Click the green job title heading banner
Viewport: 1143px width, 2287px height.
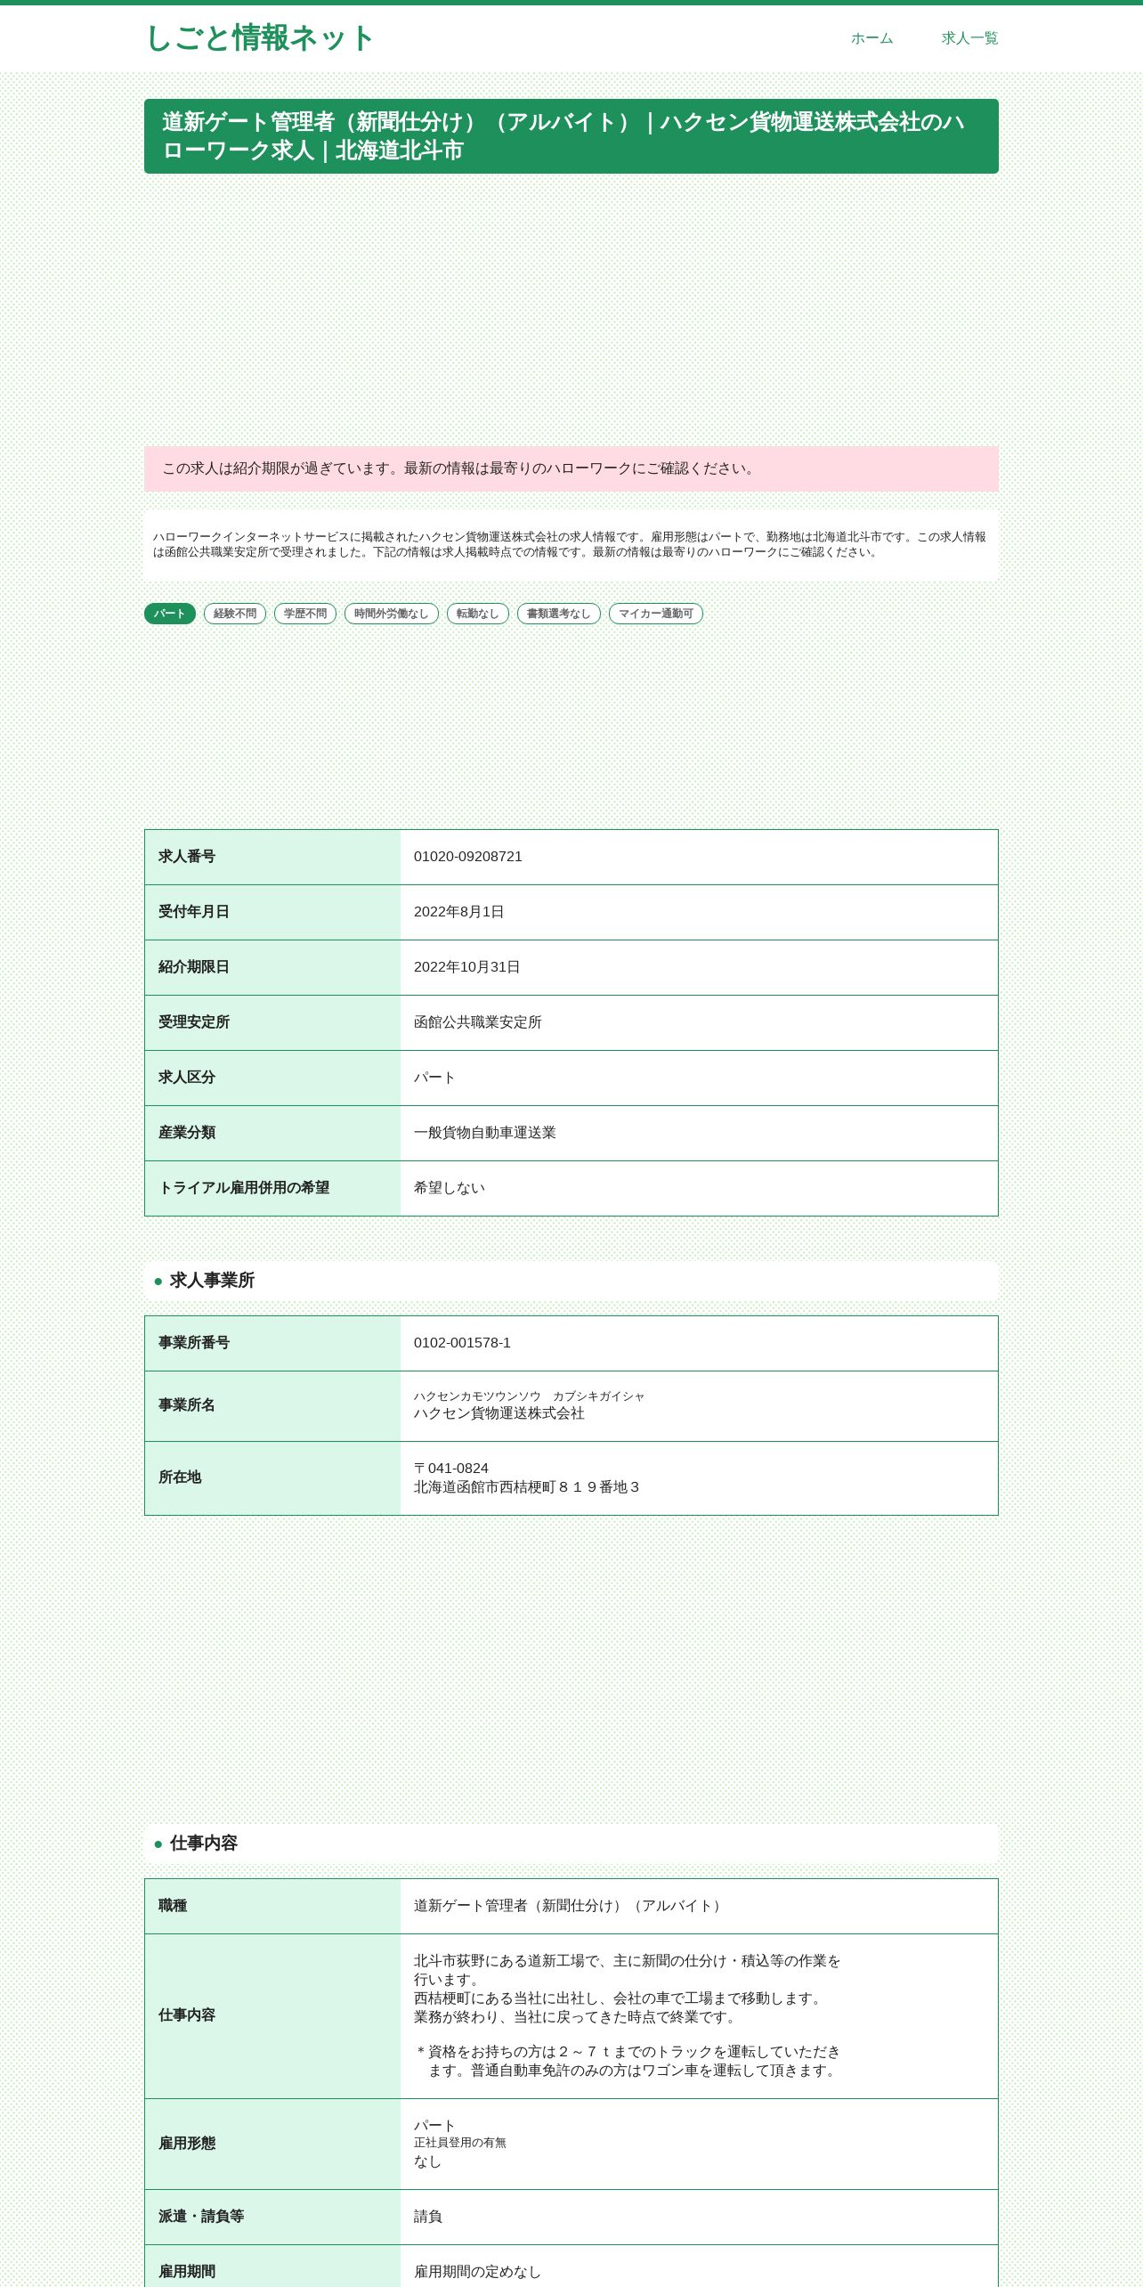(571, 136)
